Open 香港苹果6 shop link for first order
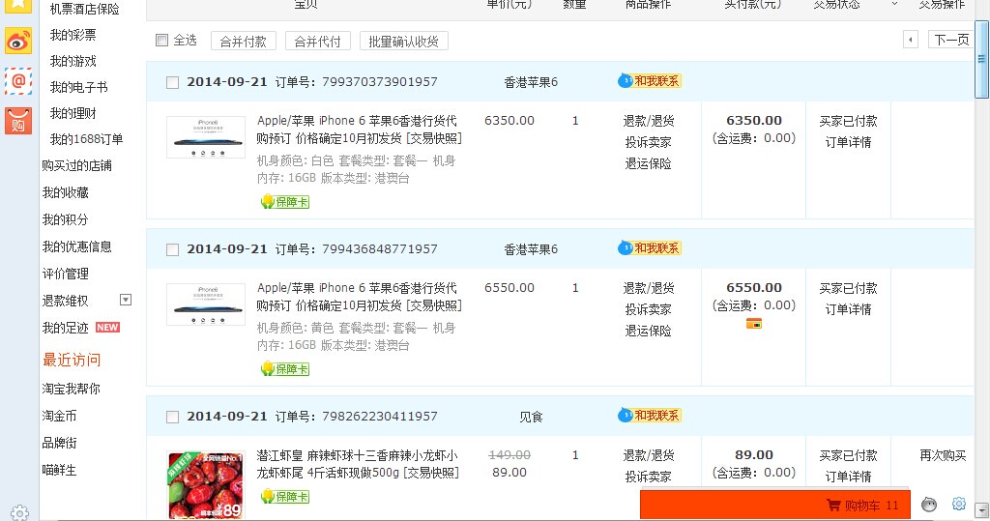 pyautogui.click(x=531, y=82)
